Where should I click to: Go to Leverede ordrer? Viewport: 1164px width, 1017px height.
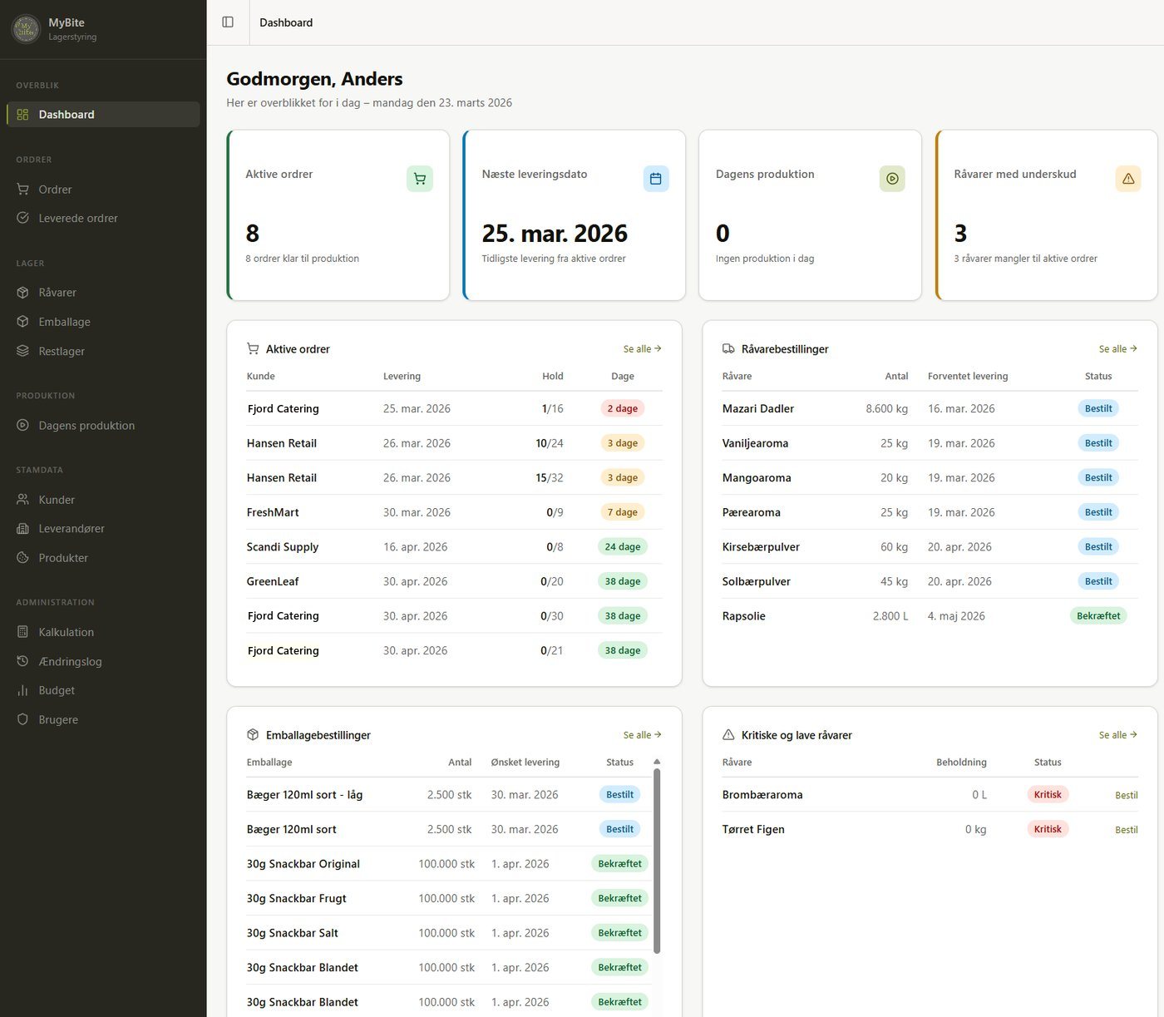(x=103, y=218)
